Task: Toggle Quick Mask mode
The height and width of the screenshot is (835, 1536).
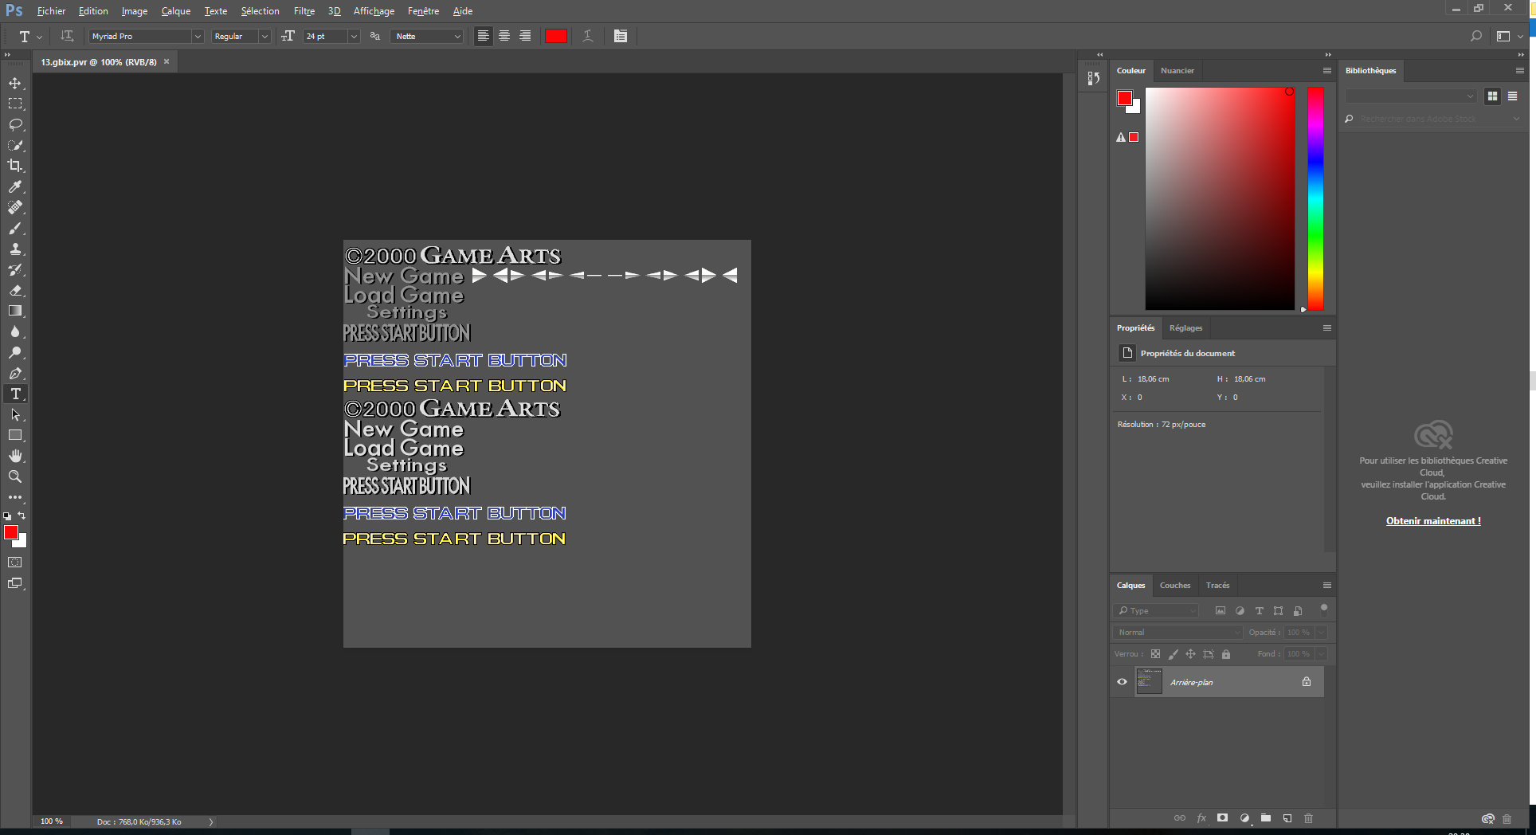Action: (15, 563)
